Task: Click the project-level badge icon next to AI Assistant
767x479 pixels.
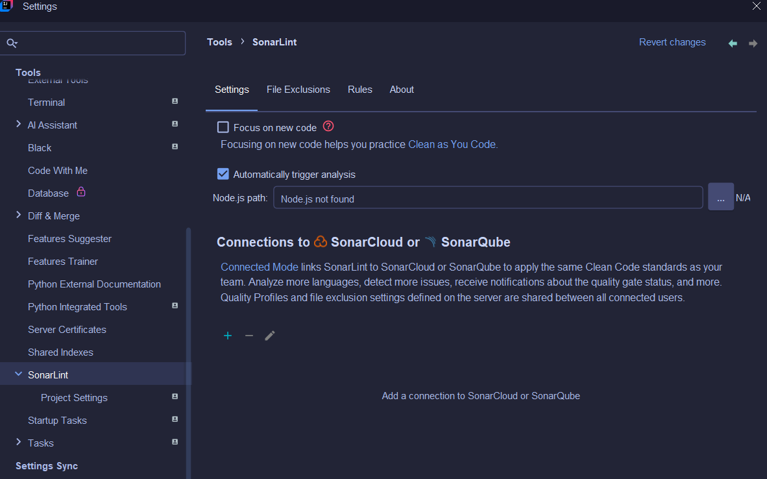Action: pyautogui.click(x=175, y=124)
